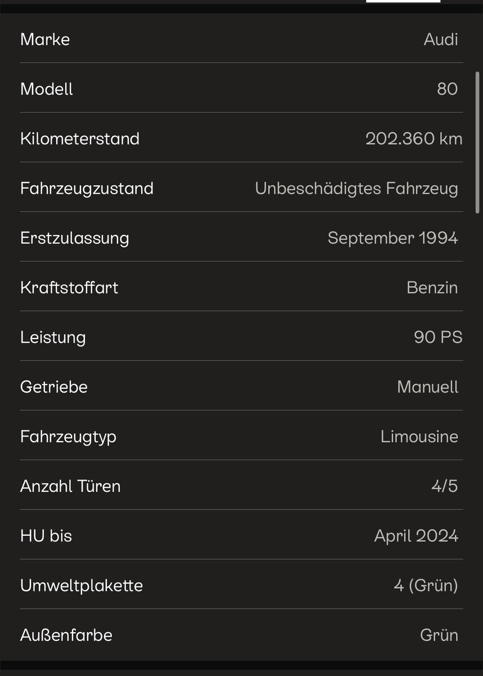Click the Modell row label
This screenshot has height=676, width=483.
point(47,89)
